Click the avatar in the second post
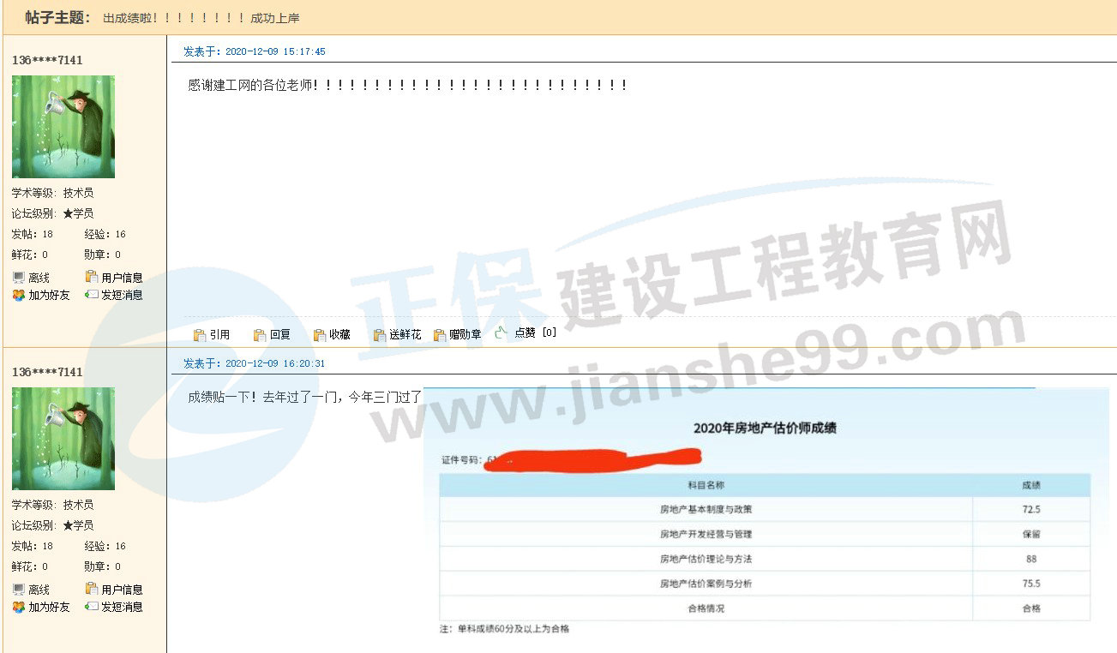Image resolution: width=1117 pixels, height=653 pixels. point(62,439)
